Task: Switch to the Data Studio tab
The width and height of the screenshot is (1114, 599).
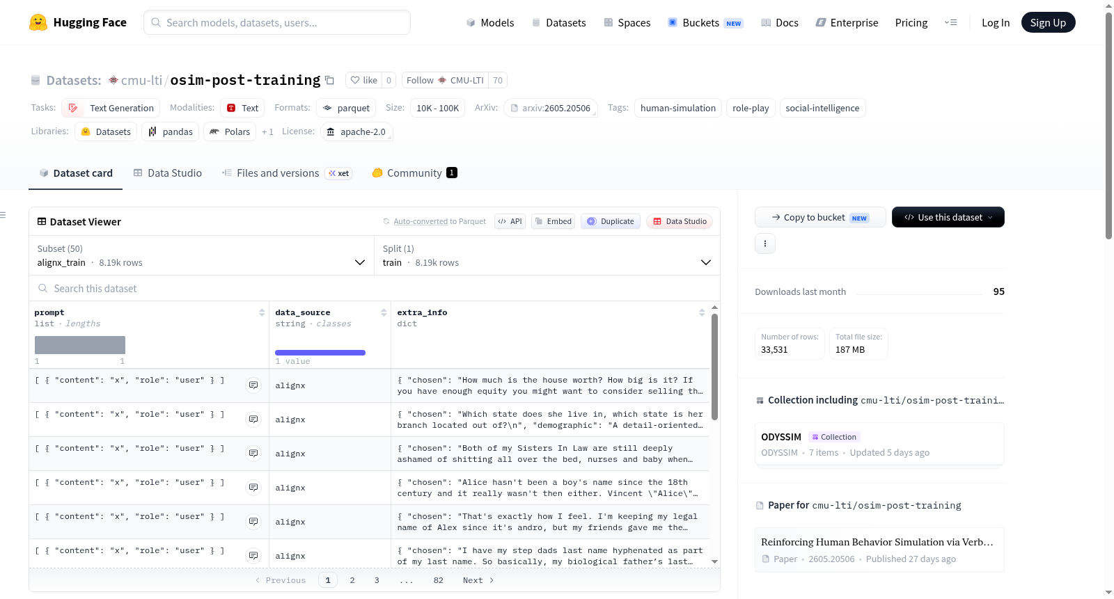Action: coord(168,173)
